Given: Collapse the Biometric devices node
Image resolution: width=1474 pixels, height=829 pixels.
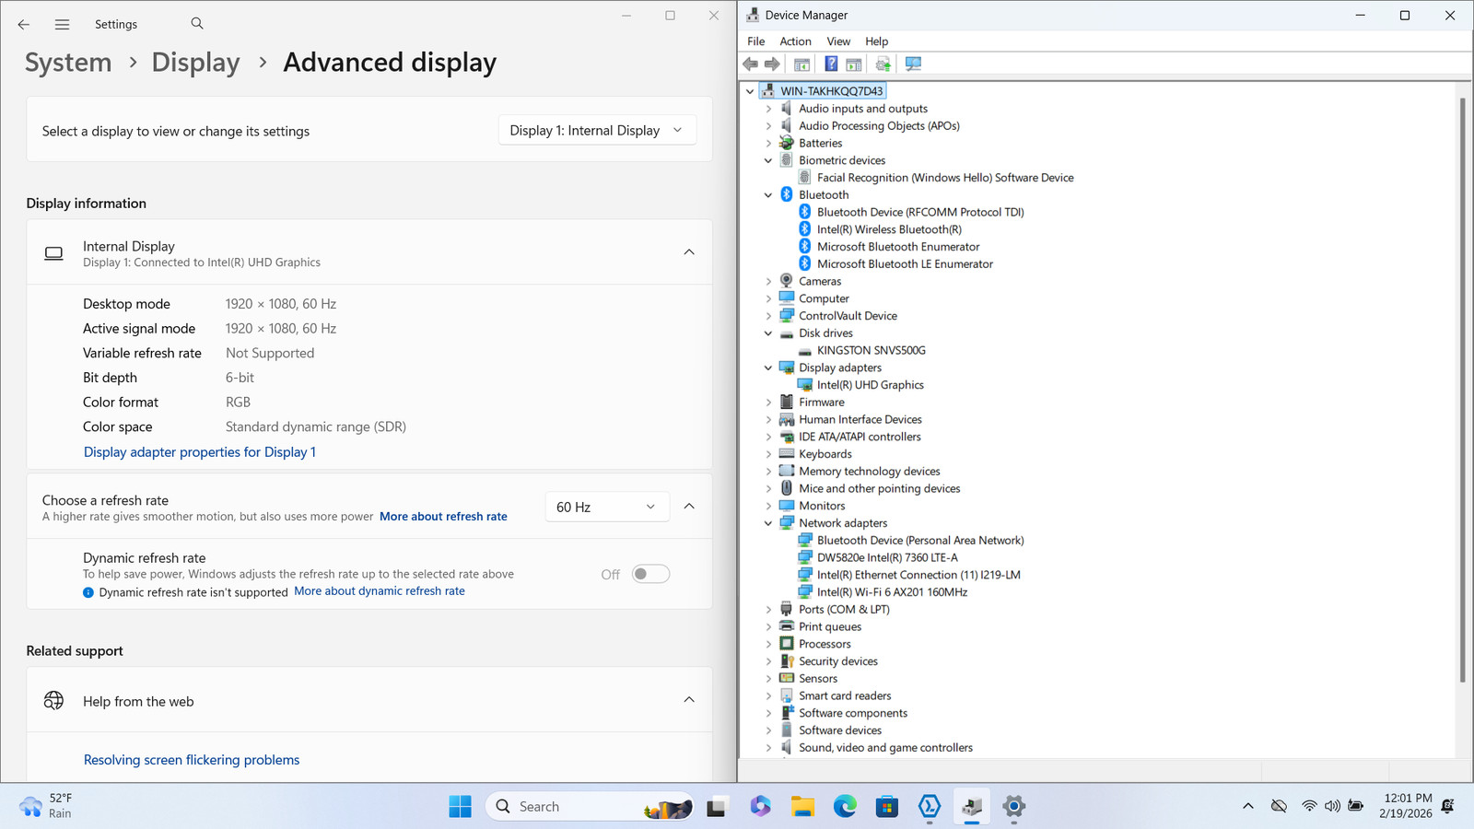Looking at the screenshot, I should pyautogui.click(x=768, y=160).
